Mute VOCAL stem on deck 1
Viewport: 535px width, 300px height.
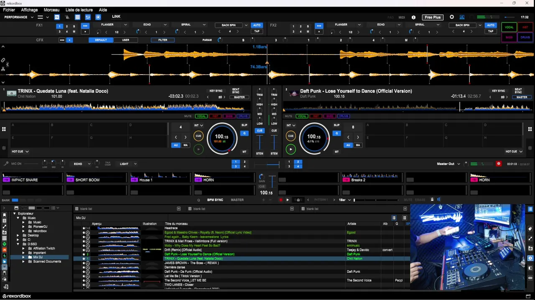201,116
